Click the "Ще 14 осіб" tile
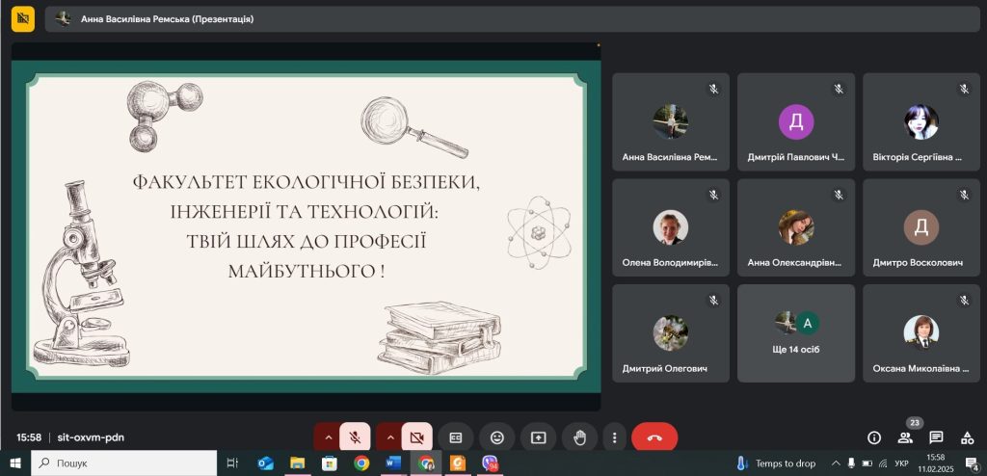The image size is (987, 476). pyautogui.click(x=796, y=332)
